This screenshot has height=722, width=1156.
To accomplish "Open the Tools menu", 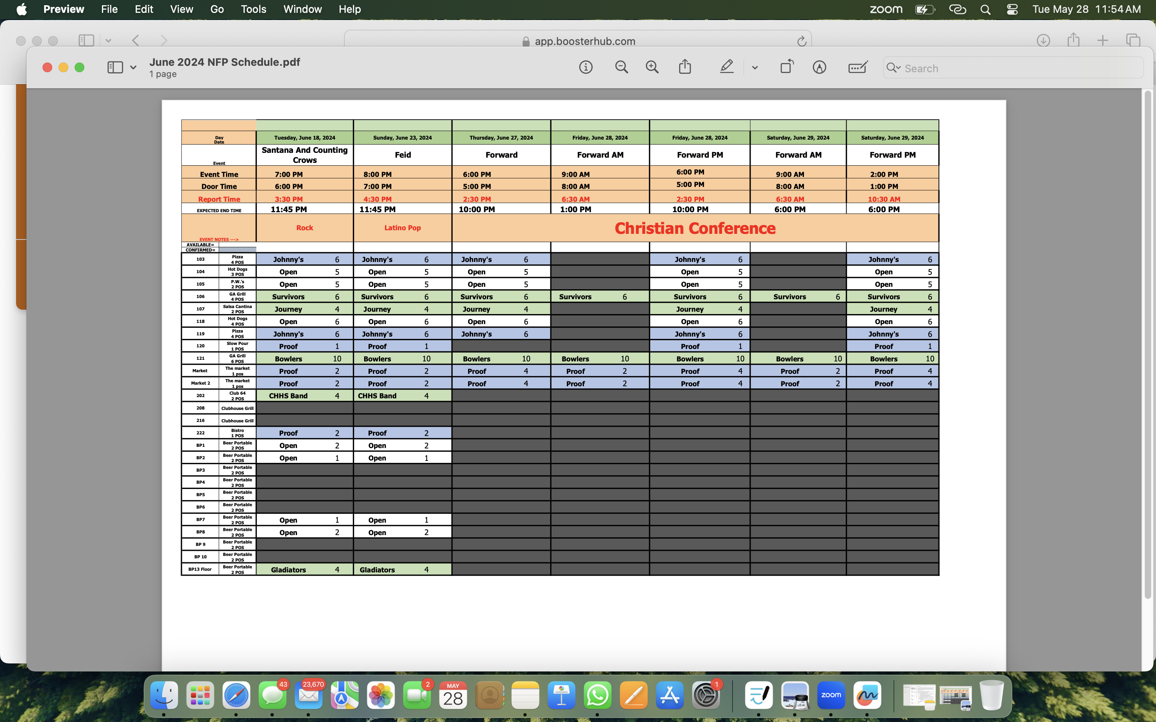I will coord(253,9).
